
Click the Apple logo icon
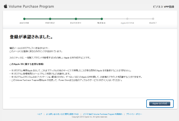[5, 6]
